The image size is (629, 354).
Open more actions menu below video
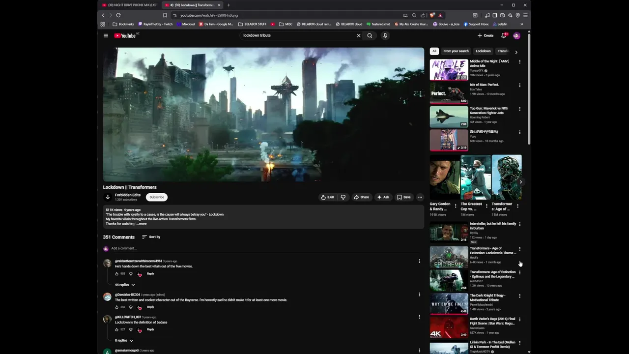tap(420, 197)
